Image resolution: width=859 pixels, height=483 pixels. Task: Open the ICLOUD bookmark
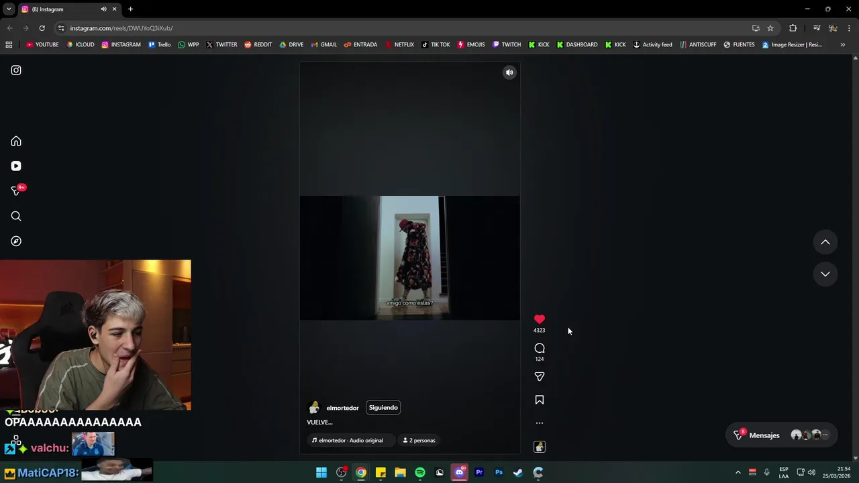coord(81,45)
